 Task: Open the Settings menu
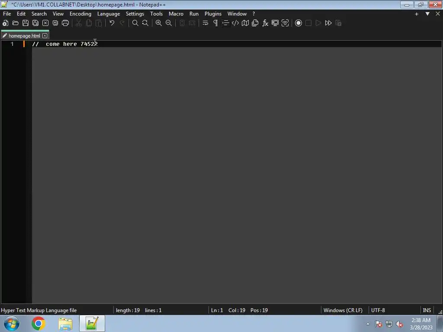click(x=135, y=14)
